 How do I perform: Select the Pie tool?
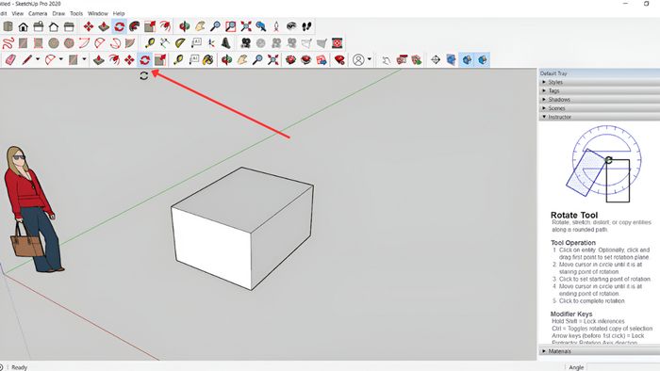click(130, 43)
